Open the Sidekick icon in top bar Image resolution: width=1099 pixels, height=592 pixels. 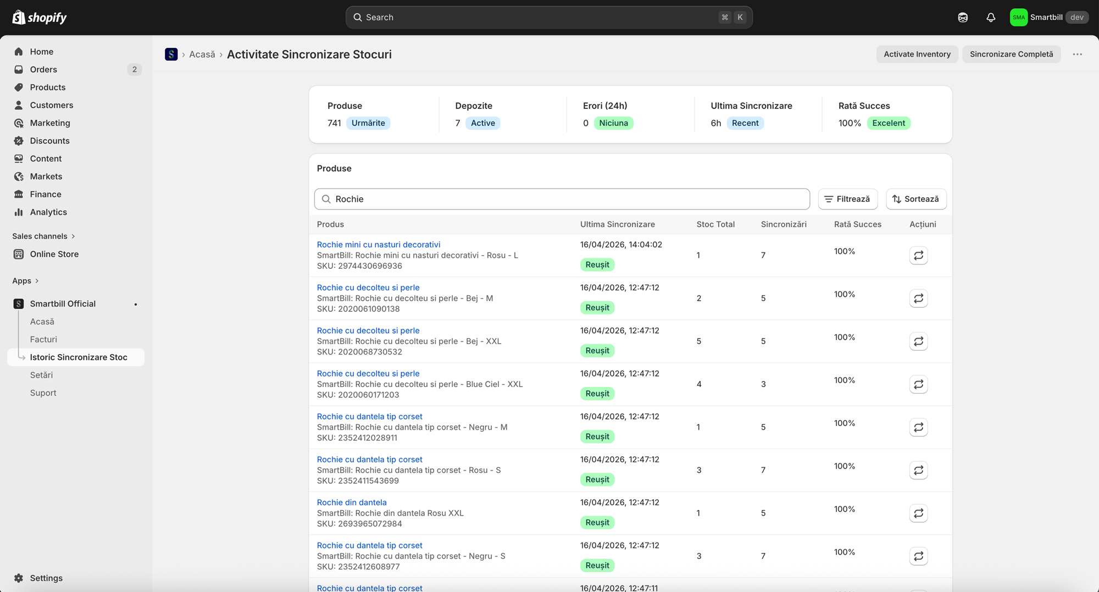coord(963,18)
